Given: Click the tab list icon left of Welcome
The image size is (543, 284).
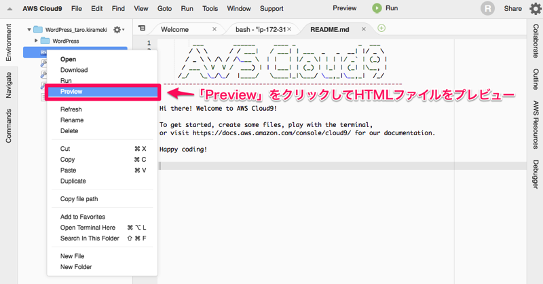Looking at the screenshot, I should tap(142, 29).
